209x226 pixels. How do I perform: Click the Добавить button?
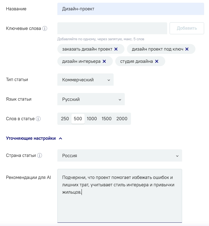coord(187,28)
